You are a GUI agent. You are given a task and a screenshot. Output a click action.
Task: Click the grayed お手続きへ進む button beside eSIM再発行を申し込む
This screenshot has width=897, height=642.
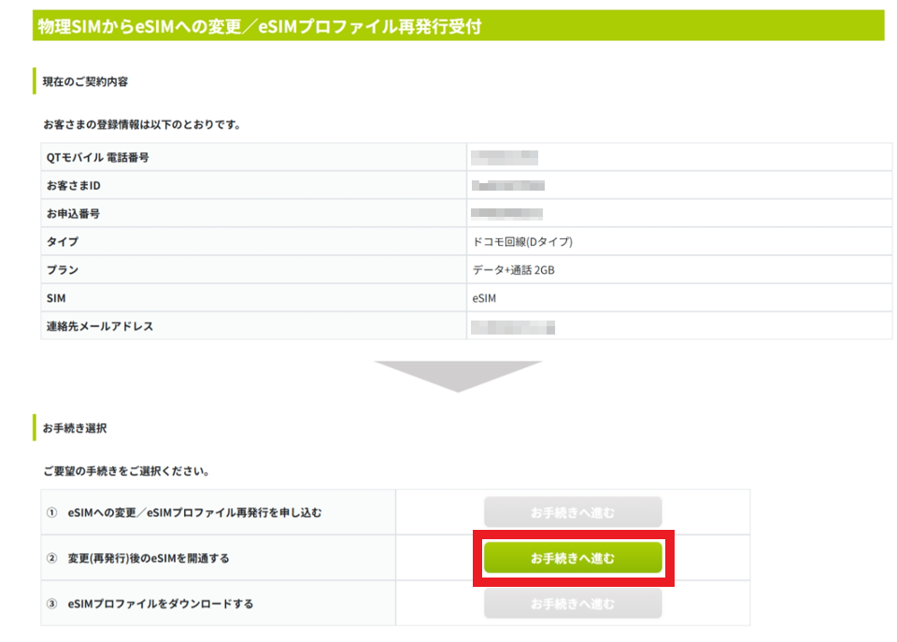click(x=572, y=512)
